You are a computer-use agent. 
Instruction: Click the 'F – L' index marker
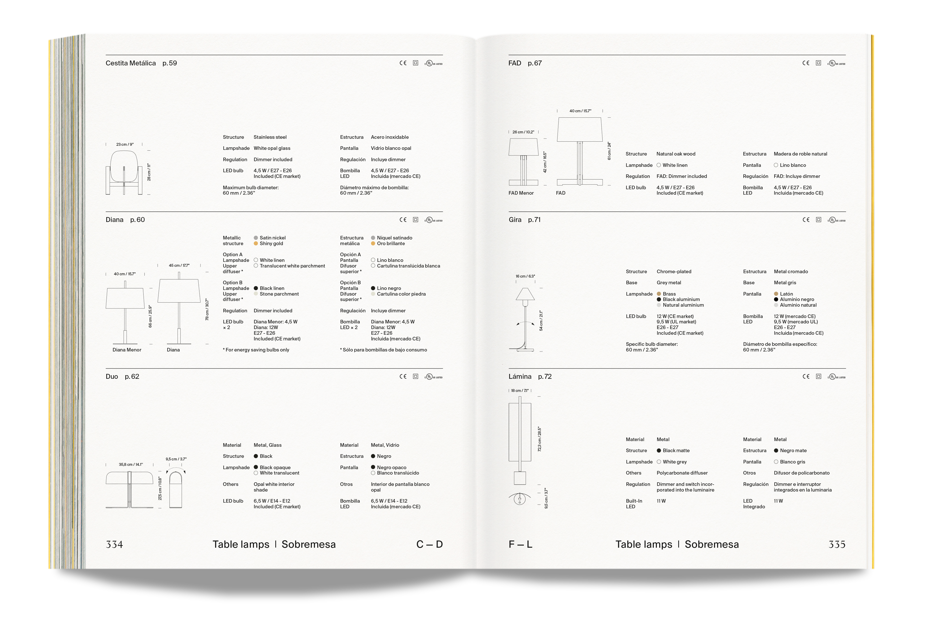pos(521,544)
